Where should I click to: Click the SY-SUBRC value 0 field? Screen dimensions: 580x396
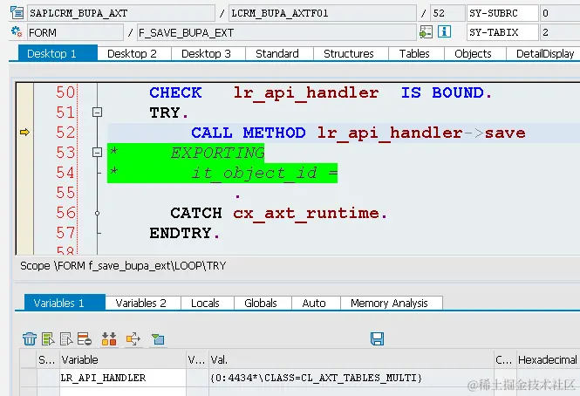560,13
